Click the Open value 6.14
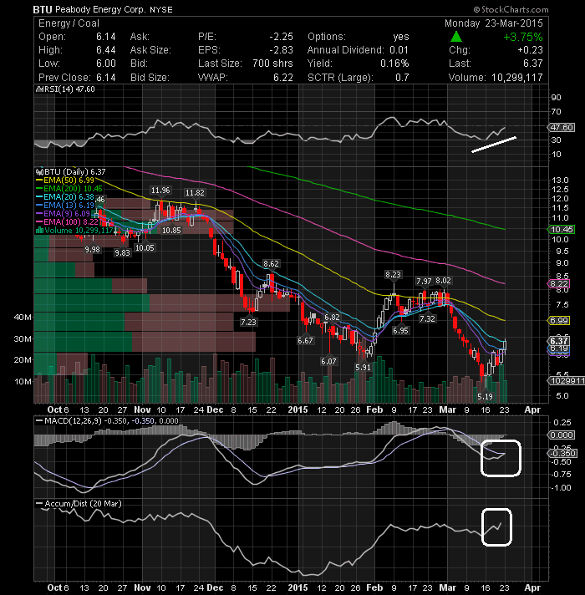Viewport: 585px width, 595px height. (106, 37)
